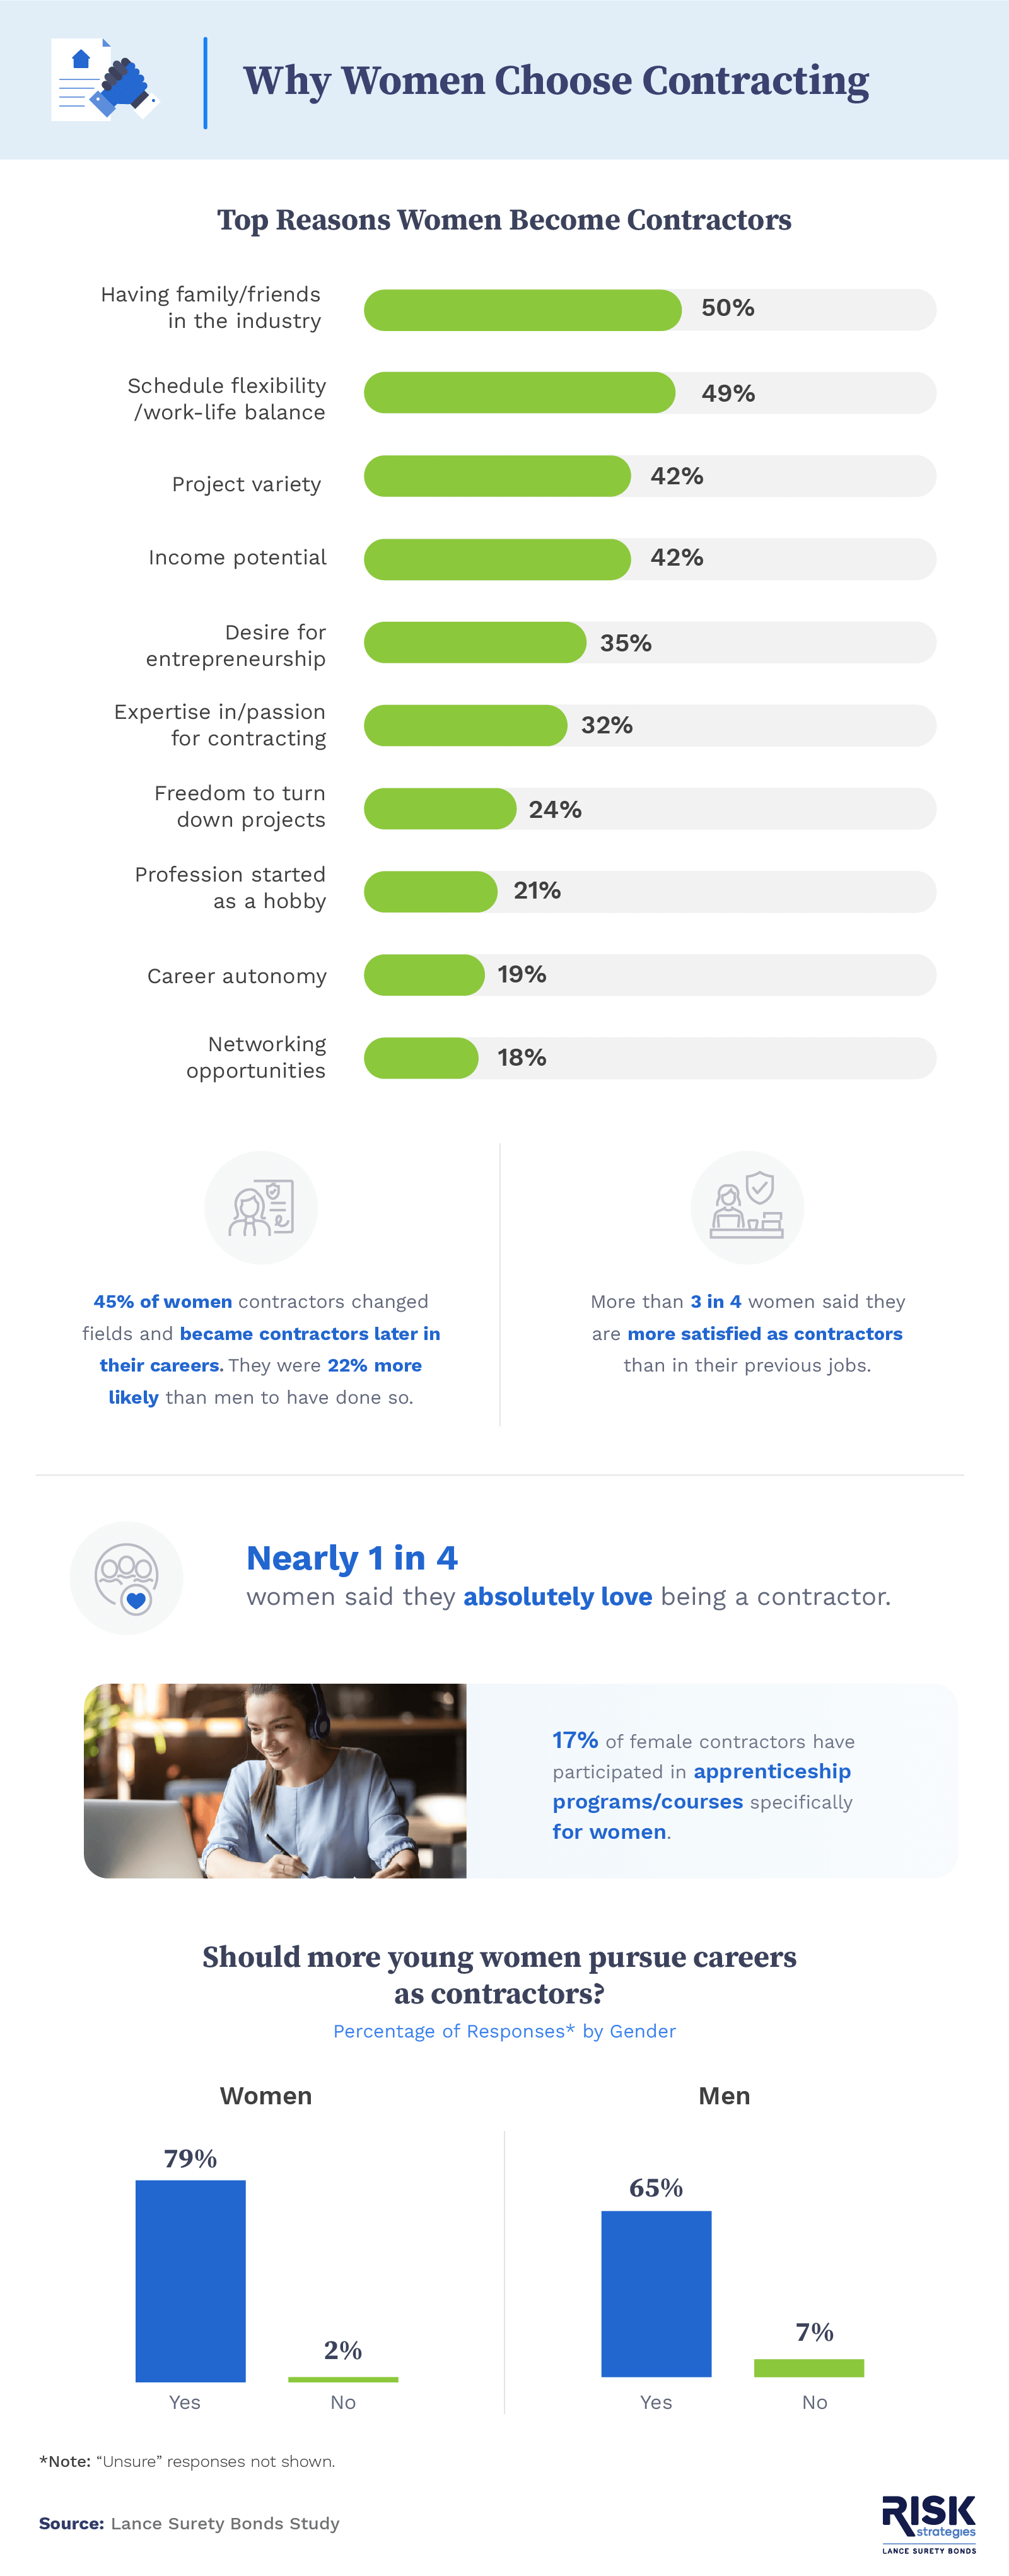Viewport: 1009px width, 2576px height.
Task: Click 'apprenticeship programs/courses' highlighted text
Action: pos(702,1786)
